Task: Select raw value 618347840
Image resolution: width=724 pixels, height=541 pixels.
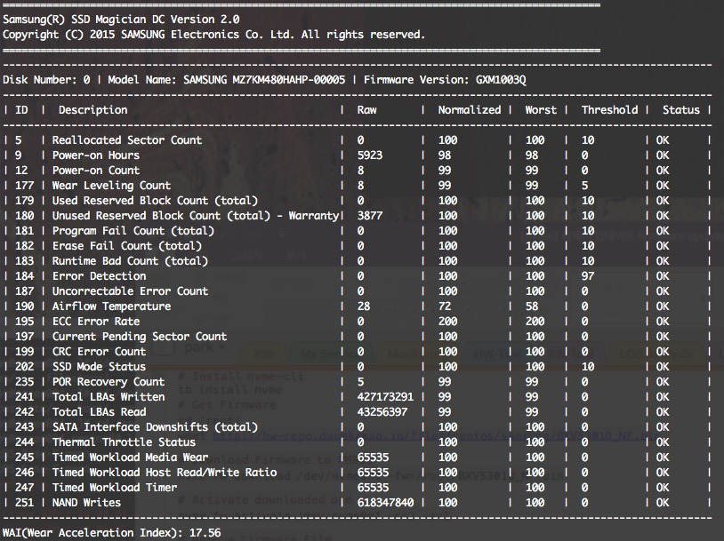Action: click(x=385, y=503)
